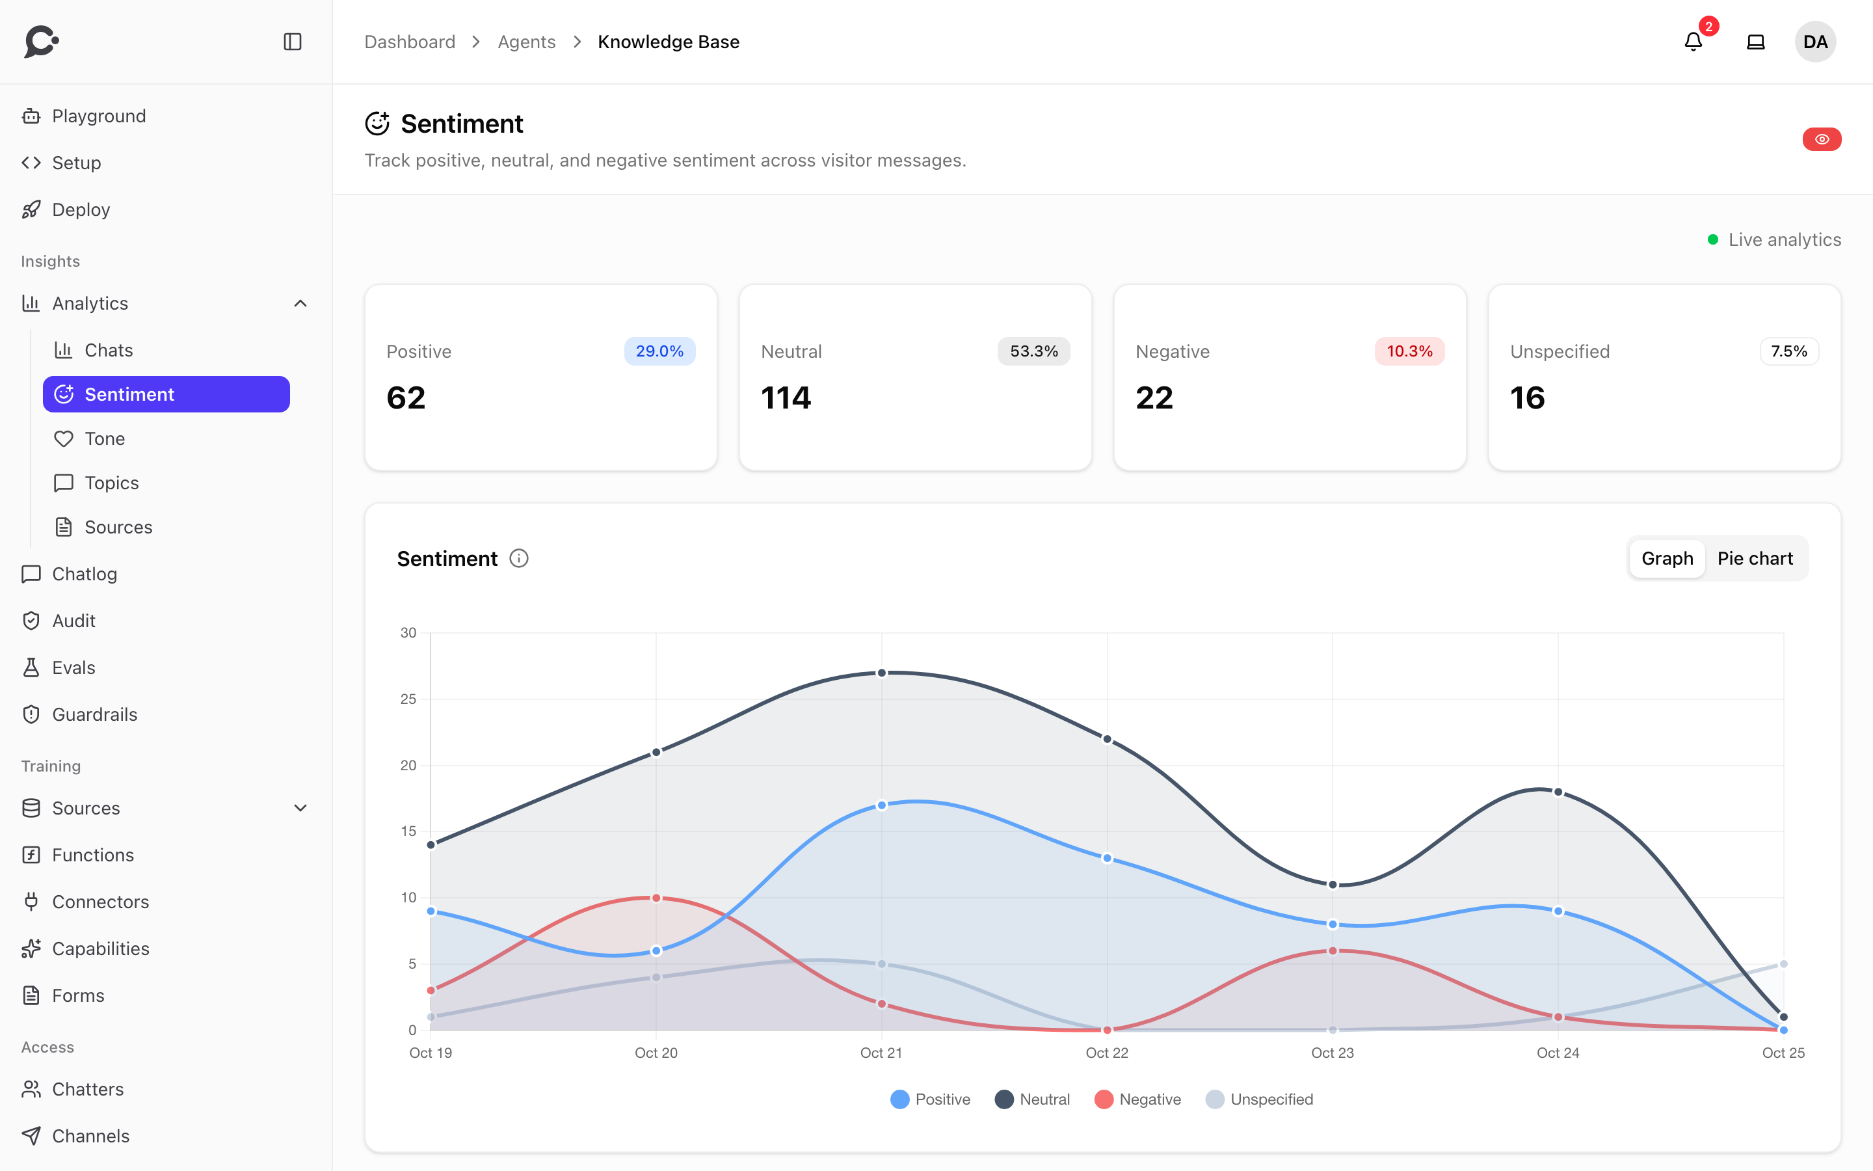Click the Positive data point on Oct 22
Viewport: 1873px width, 1171px height.
coord(1107,858)
